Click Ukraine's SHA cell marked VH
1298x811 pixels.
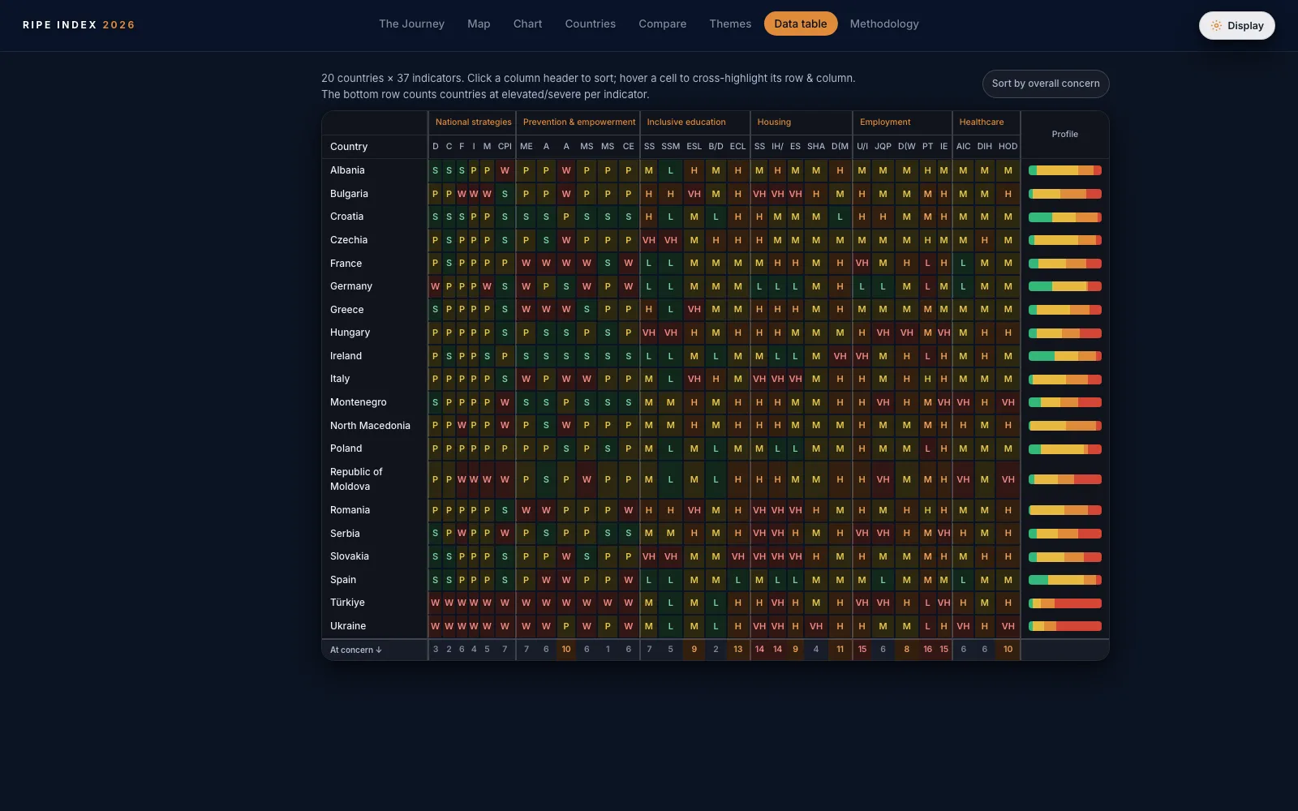tap(816, 626)
